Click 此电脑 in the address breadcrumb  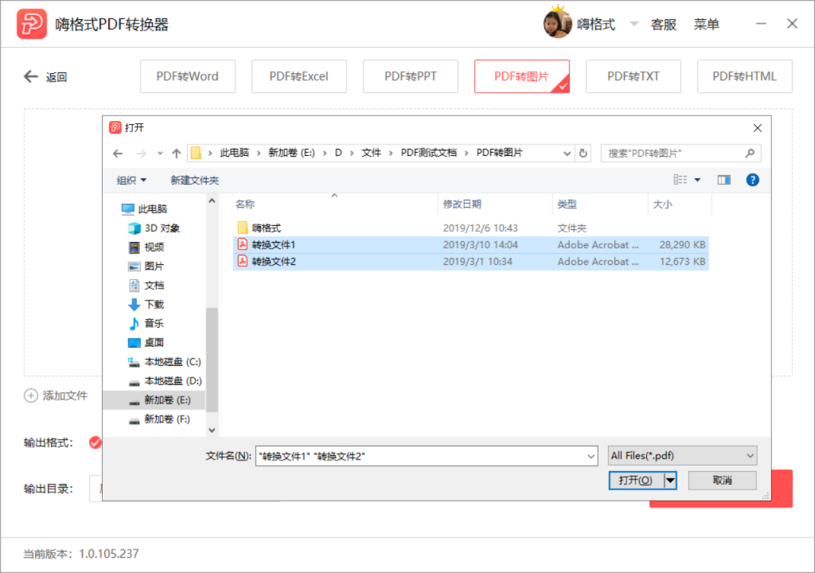point(235,153)
